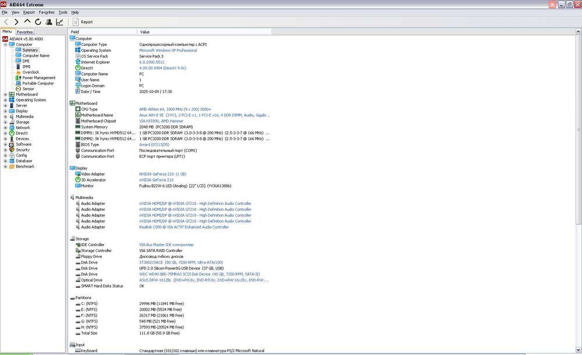Open the Tools menu
The height and width of the screenshot is (355, 582).
(x=63, y=12)
